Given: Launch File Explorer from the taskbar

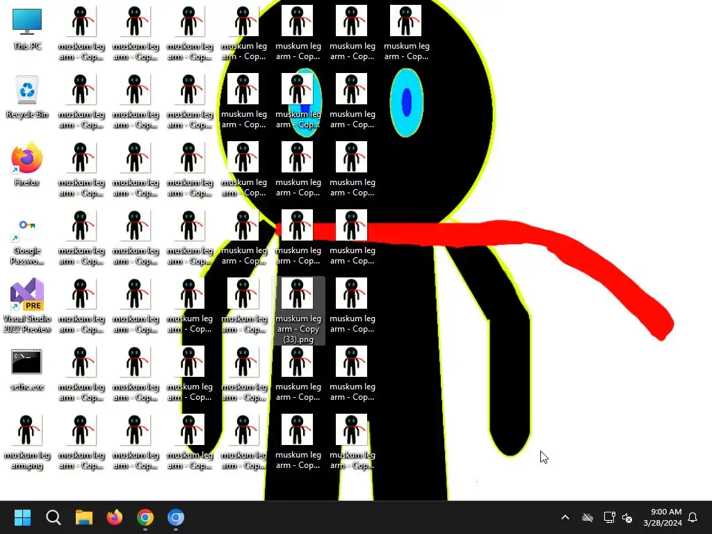Looking at the screenshot, I should tap(84, 517).
